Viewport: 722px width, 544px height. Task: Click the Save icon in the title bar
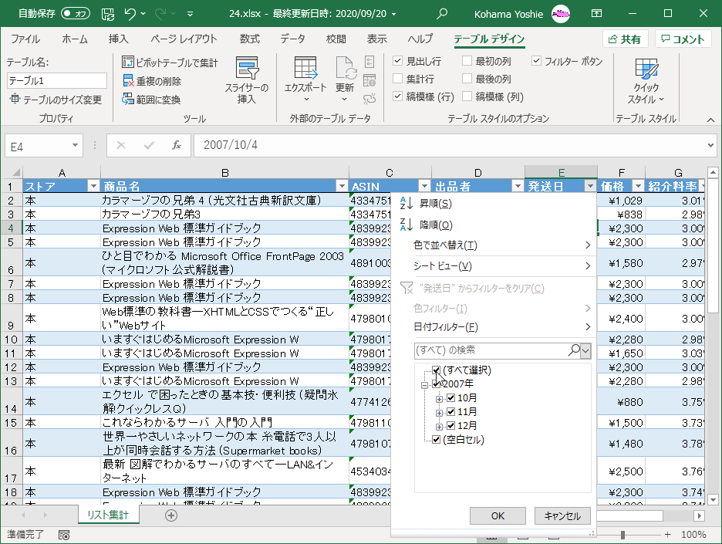[108, 14]
